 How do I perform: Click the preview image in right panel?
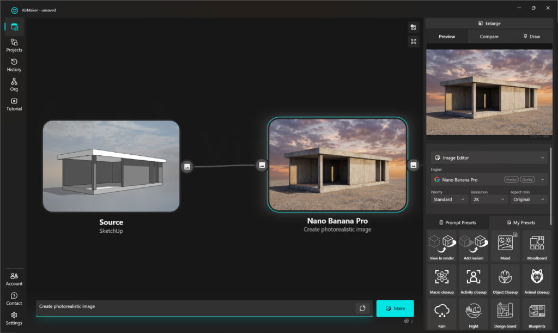[x=489, y=92]
